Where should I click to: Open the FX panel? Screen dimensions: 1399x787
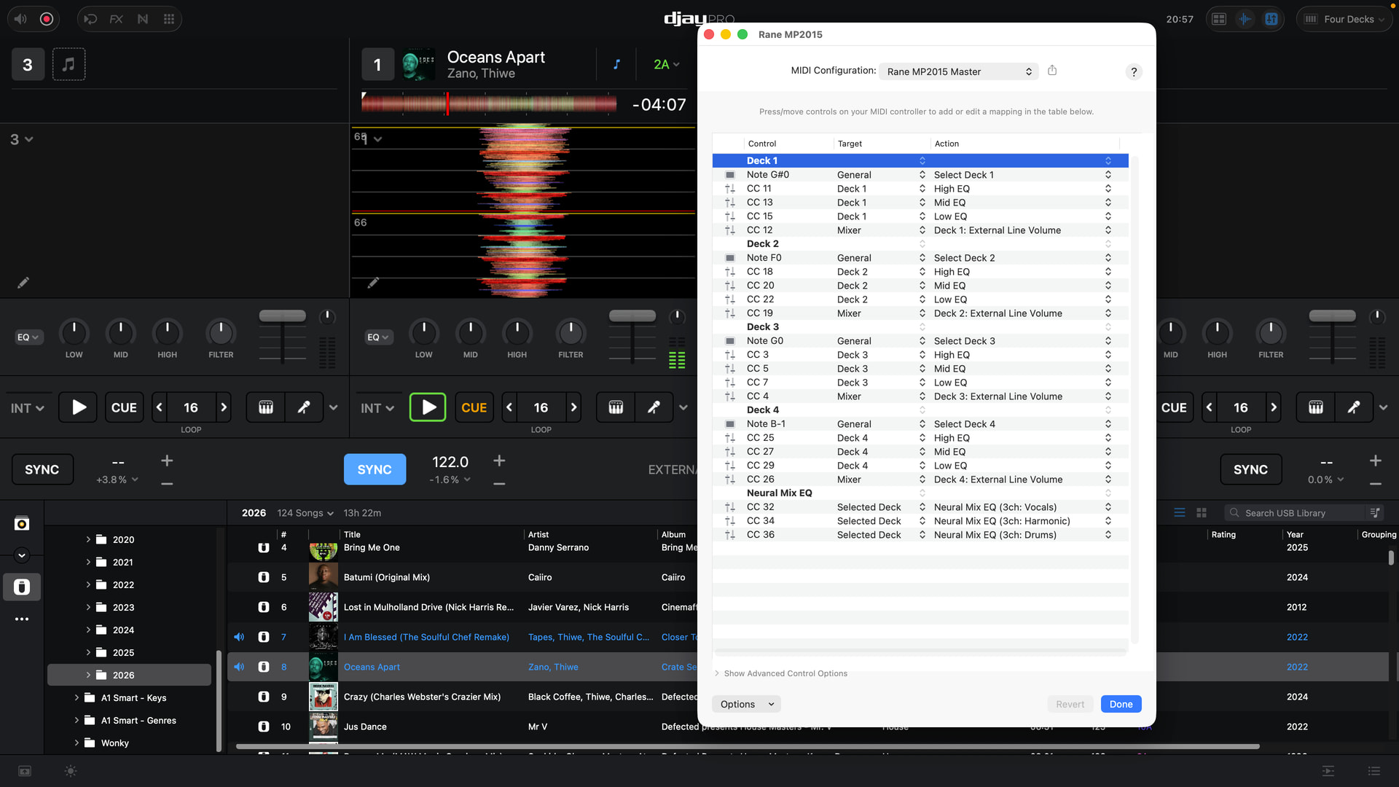point(117,19)
